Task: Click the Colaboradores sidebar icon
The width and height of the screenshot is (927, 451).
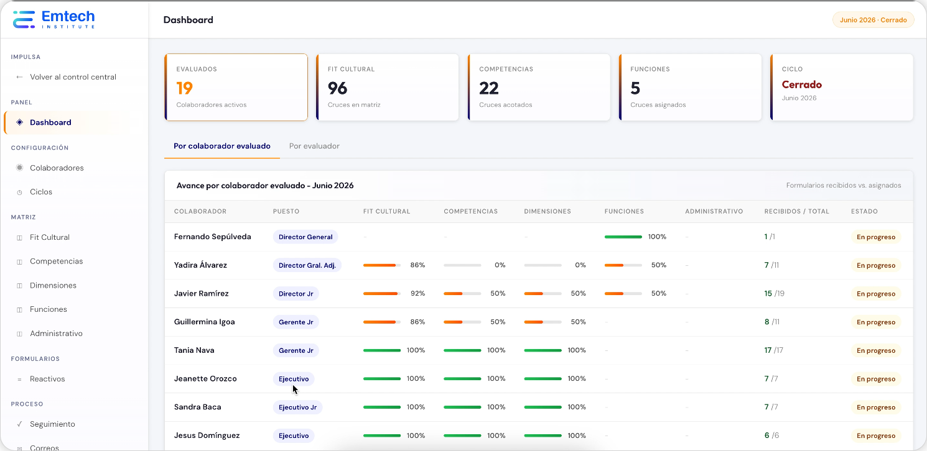Action: pyautogui.click(x=19, y=168)
